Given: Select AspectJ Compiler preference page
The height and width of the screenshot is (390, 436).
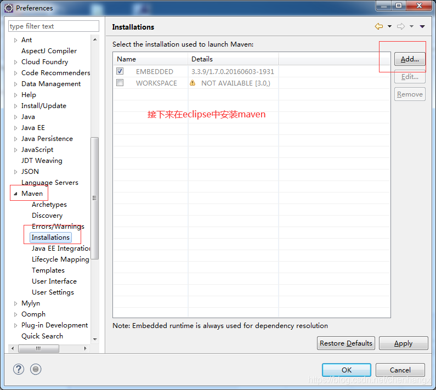Looking at the screenshot, I should pyautogui.click(x=49, y=51).
